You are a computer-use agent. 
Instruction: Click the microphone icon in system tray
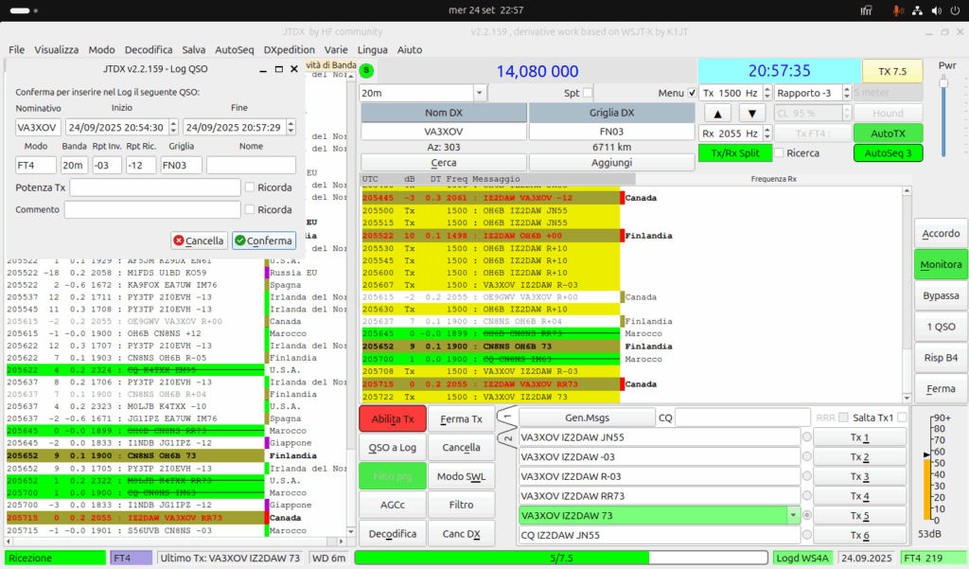tap(897, 10)
